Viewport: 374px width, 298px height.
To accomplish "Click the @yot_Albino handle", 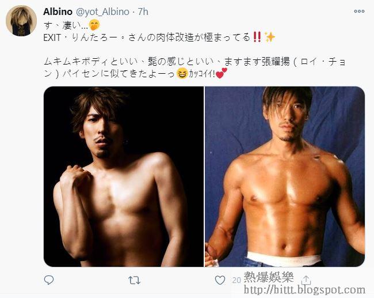I will (x=102, y=12).
